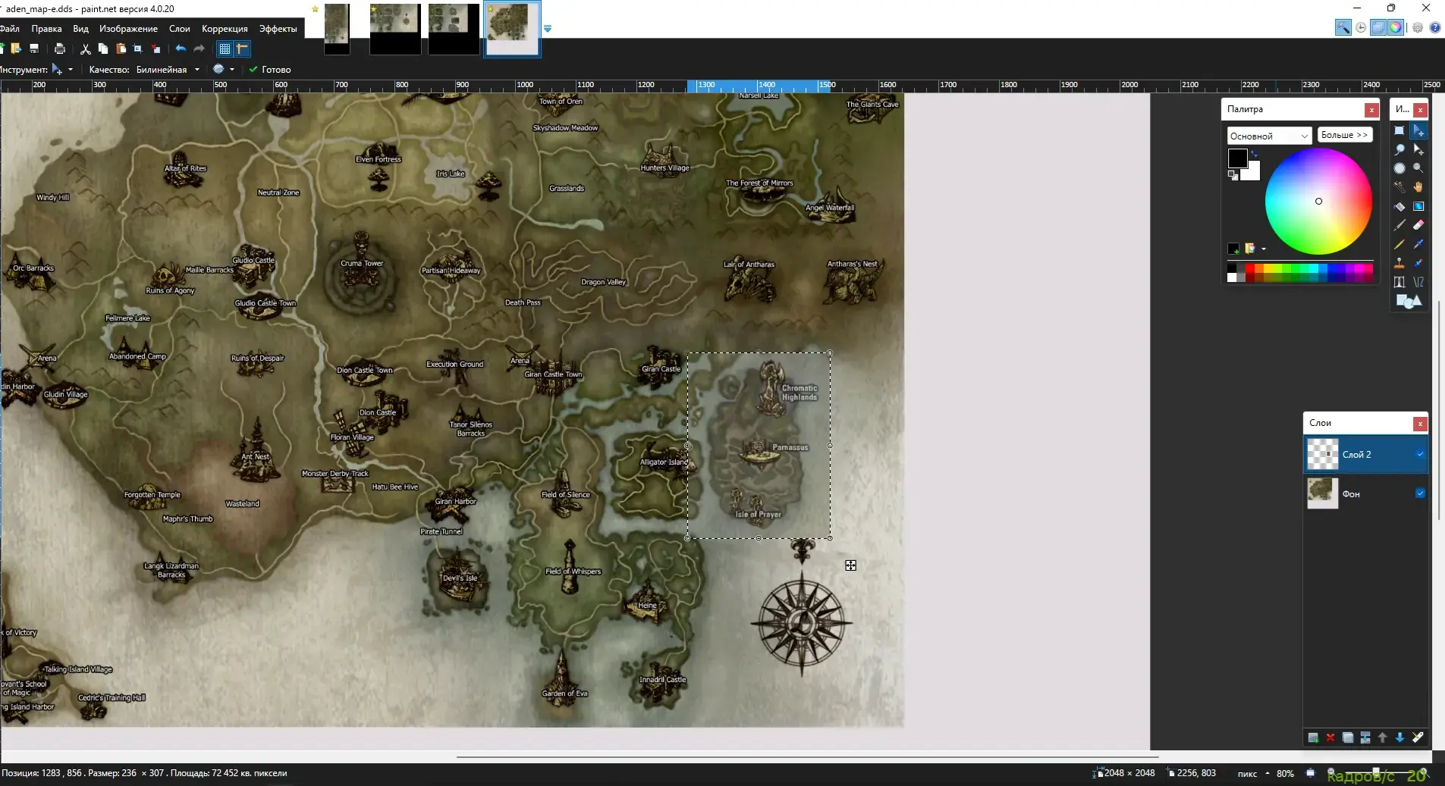Select the Pan hand tool
1445x786 pixels.
[1418, 187]
